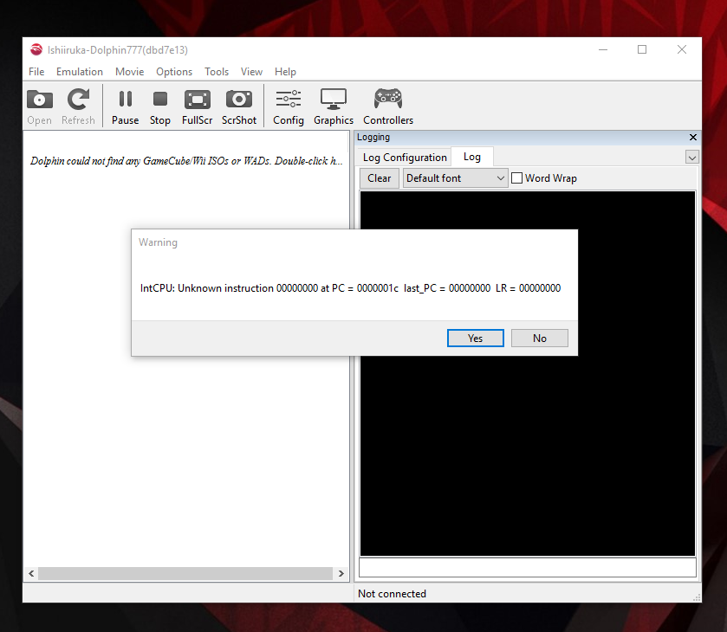Screen dimensions: 727x632
Task: Minimize the Ishiiruka-Dolphin window
Action: point(603,49)
